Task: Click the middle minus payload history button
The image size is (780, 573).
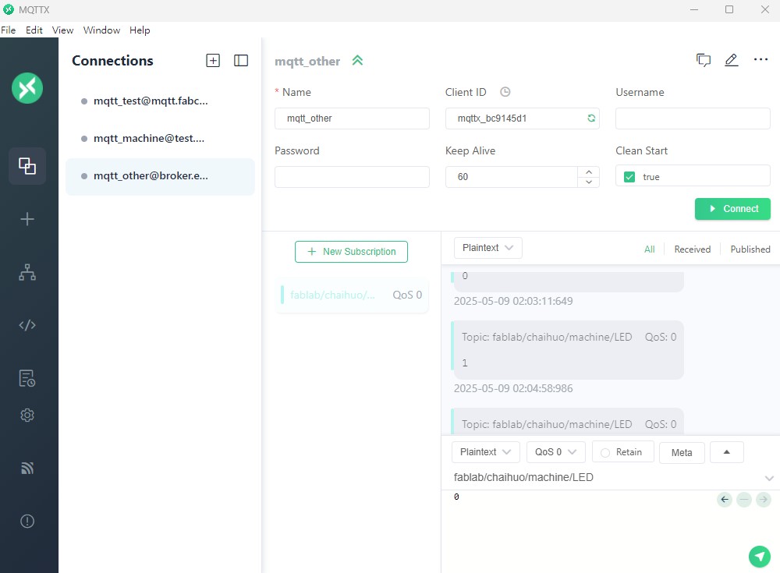Action: 744,500
